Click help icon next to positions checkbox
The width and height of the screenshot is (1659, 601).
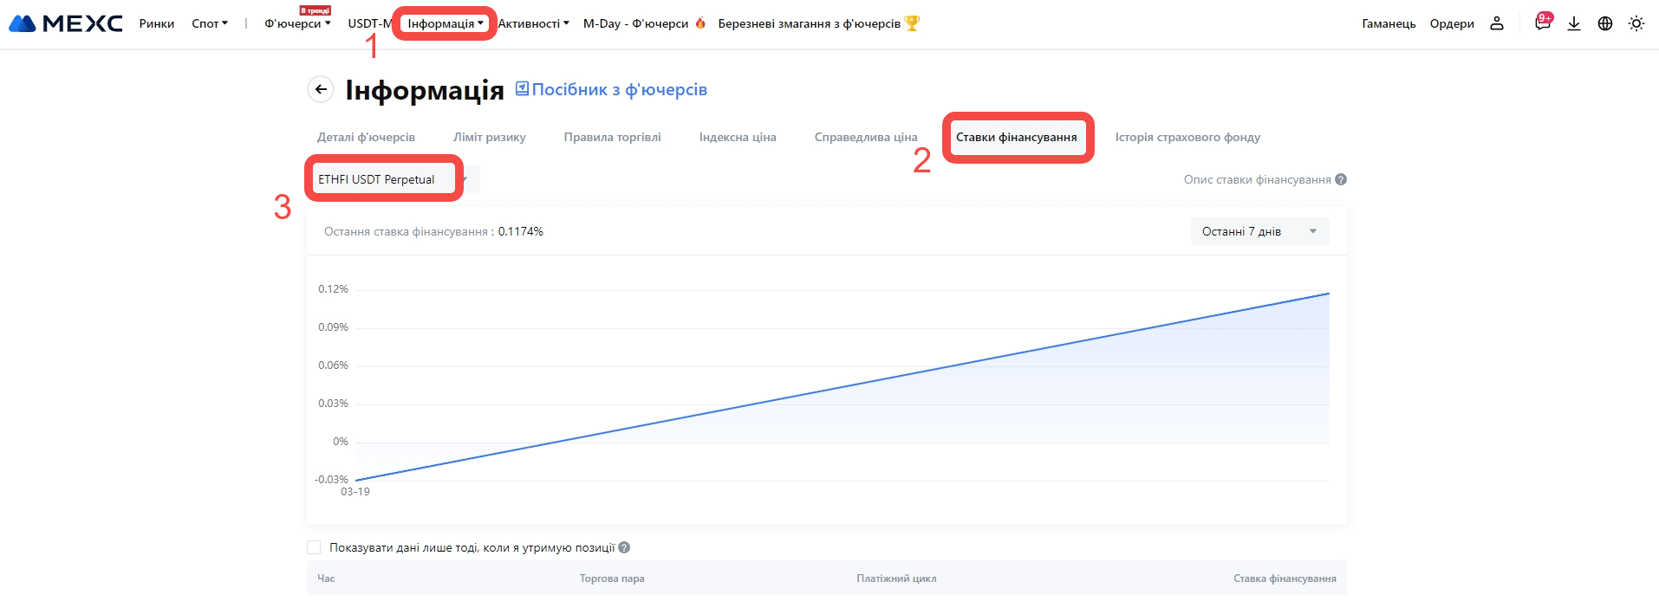pyautogui.click(x=624, y=547)
